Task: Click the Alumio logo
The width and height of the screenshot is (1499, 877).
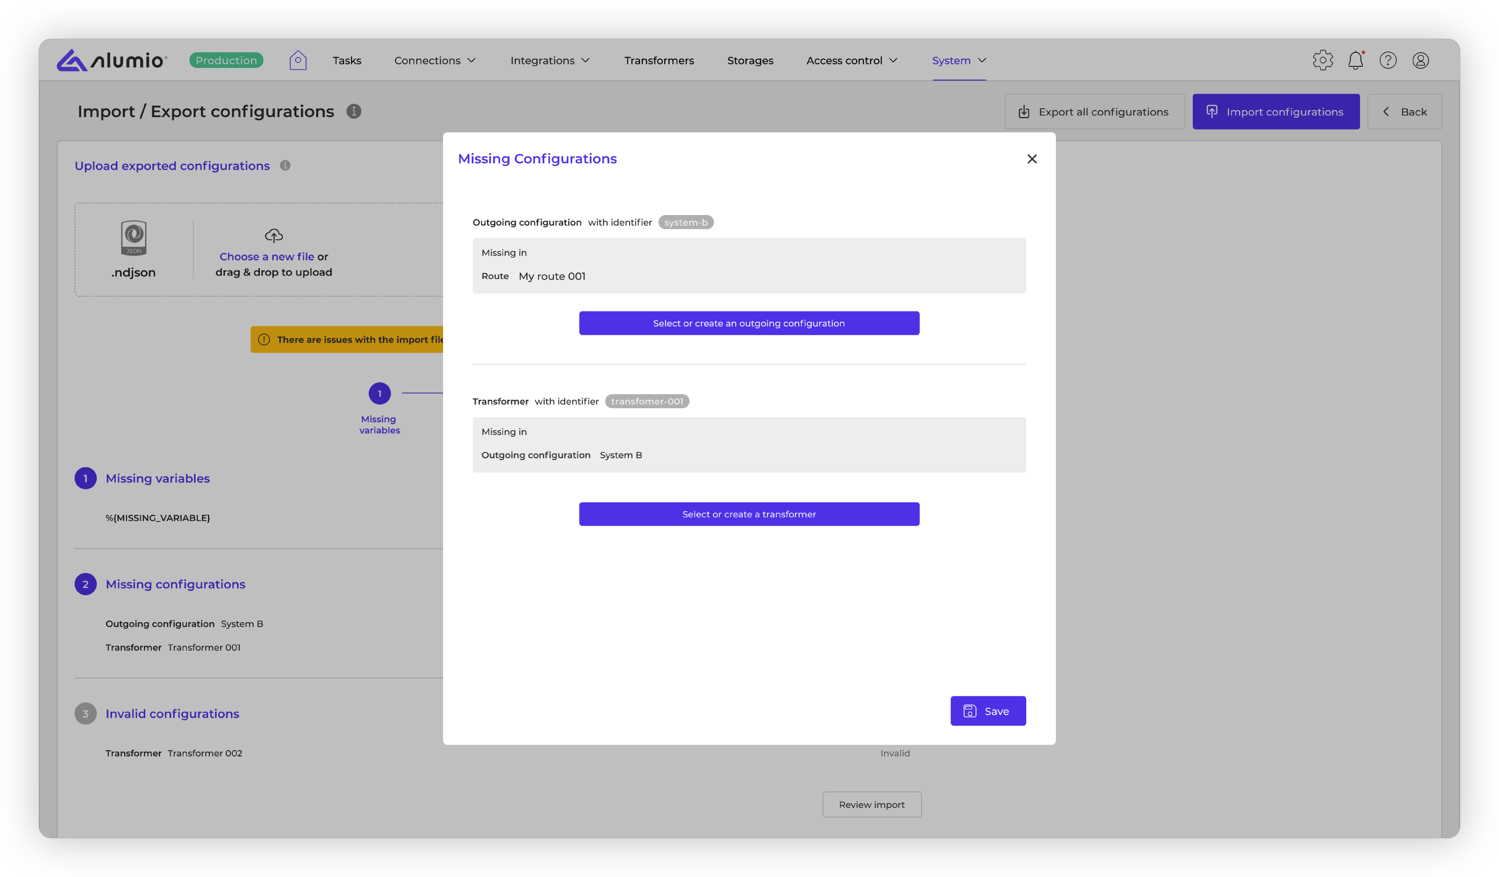Action: click(112, 60)
